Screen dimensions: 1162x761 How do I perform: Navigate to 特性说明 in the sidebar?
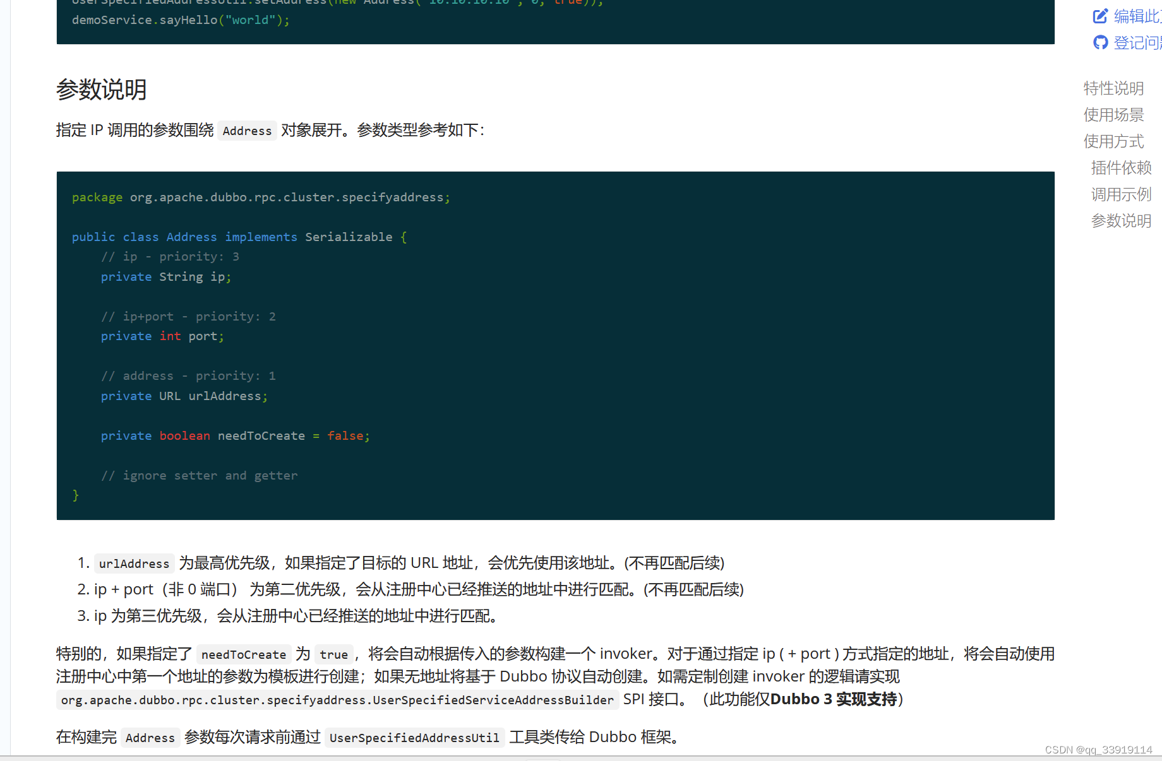coord(1113,88)
